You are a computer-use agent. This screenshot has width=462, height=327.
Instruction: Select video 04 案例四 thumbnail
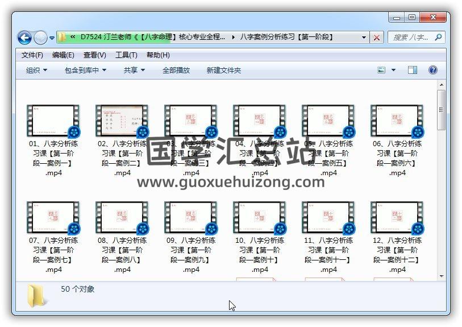pyautogui.click(x=260, y=121)
